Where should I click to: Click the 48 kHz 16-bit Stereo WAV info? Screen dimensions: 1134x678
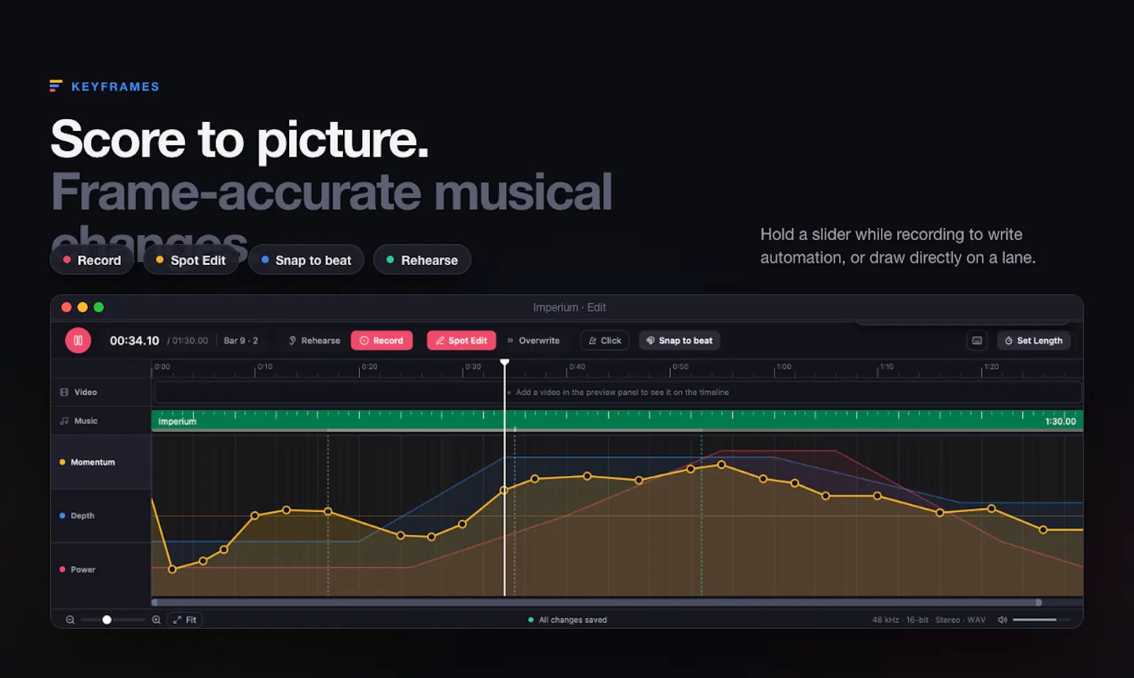click(928, 620)
